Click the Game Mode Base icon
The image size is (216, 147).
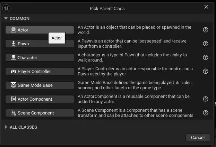point(13,85)
